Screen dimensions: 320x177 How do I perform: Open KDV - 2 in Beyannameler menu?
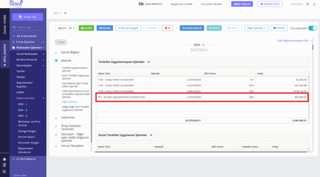point(22,110)
